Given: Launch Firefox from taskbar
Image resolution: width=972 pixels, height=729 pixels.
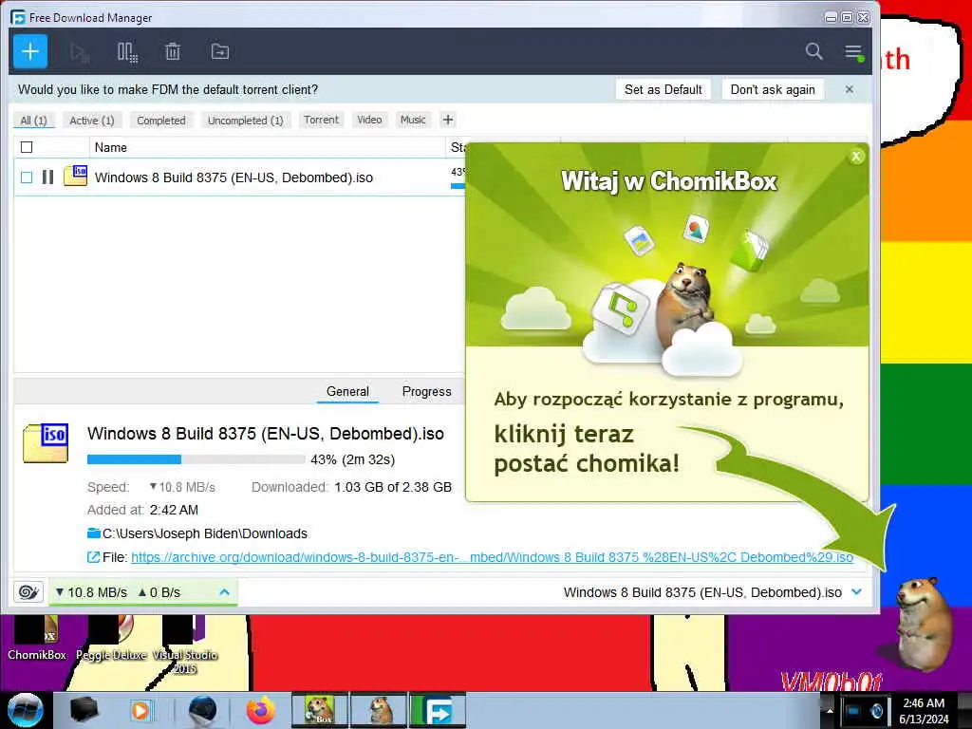Looking at the screenshot, I should coord(261,710).
